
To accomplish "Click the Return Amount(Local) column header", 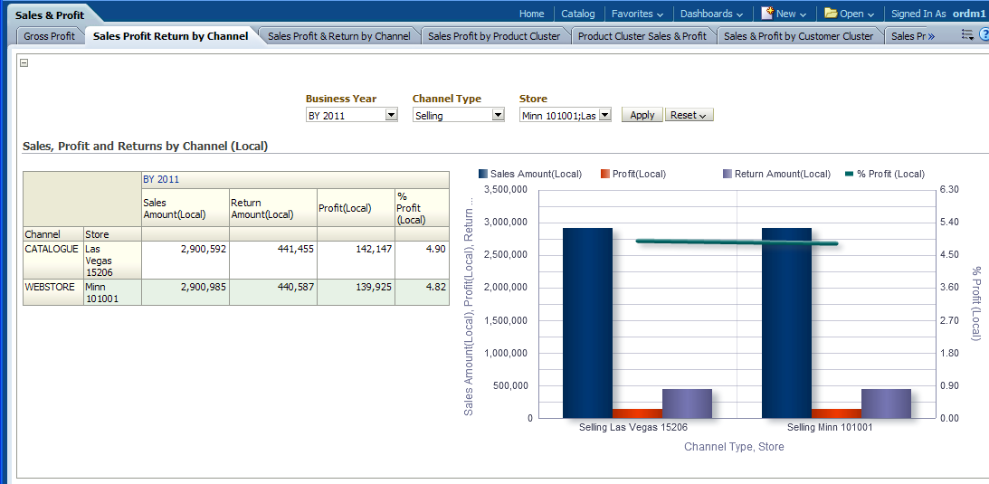I will 273,208.
